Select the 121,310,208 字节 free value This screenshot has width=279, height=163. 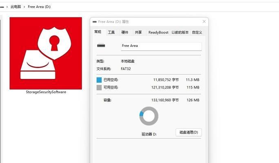(165, 88)
